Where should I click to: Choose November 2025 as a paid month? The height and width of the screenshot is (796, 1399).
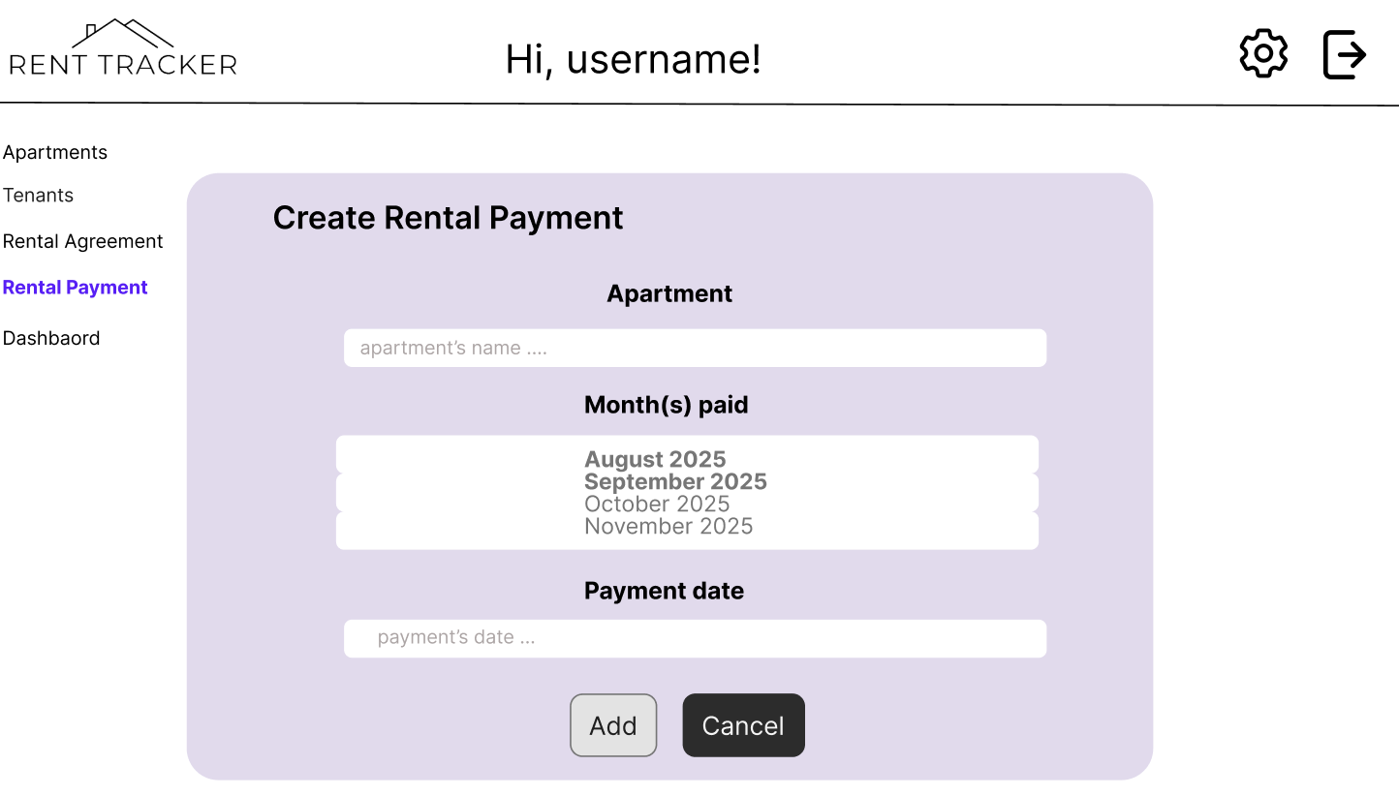668,526
